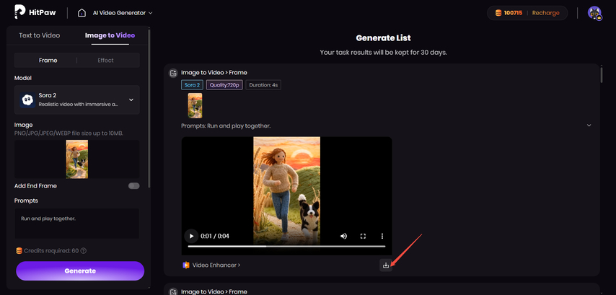This screenshot has height=295, width=616.
Task: Click the 0:01 / 0:04 time display
Action: (x=215, y=236)
